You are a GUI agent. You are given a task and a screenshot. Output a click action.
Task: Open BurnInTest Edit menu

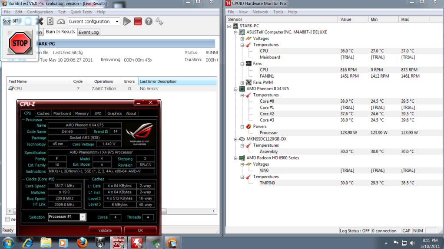(x=19, y=12)
